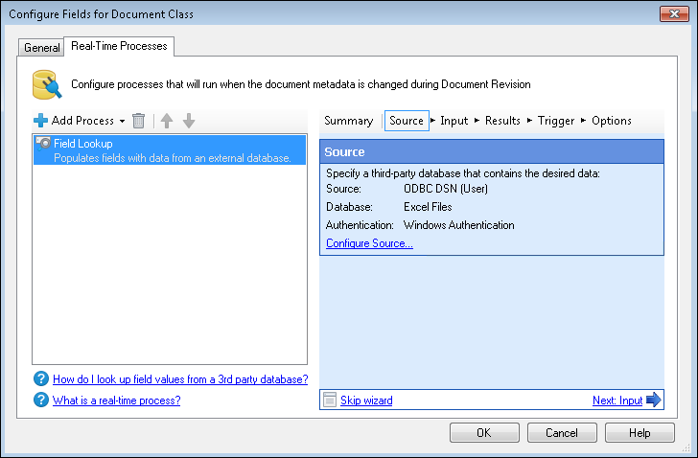Move process down with the down arrow
This screenshot has height=458, width=698.
pos(189,121)
